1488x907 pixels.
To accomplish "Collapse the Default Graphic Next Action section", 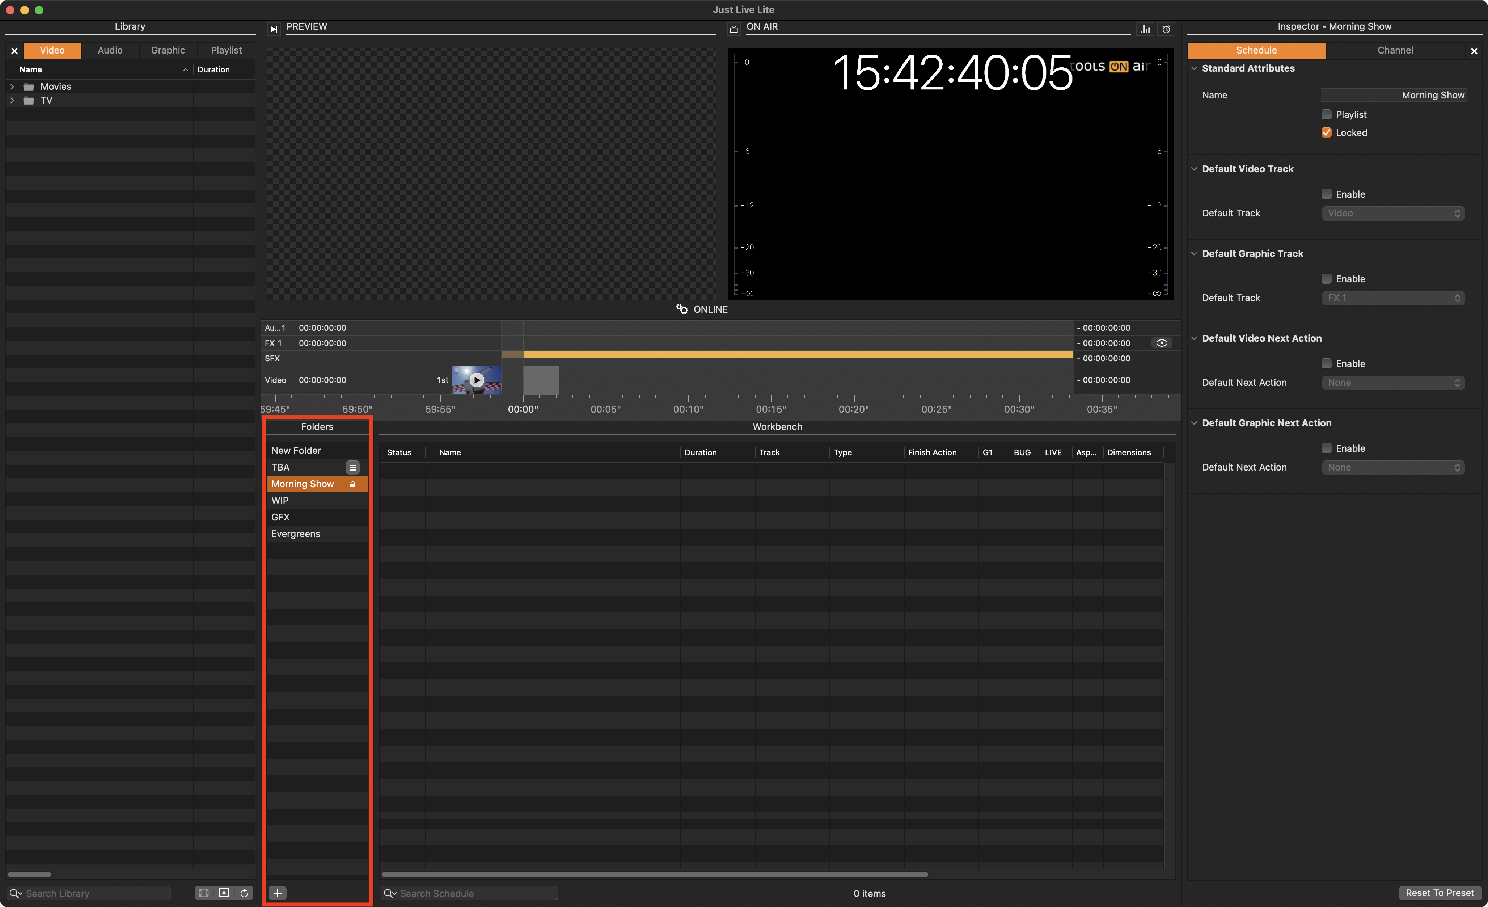I will (1194, 423).
